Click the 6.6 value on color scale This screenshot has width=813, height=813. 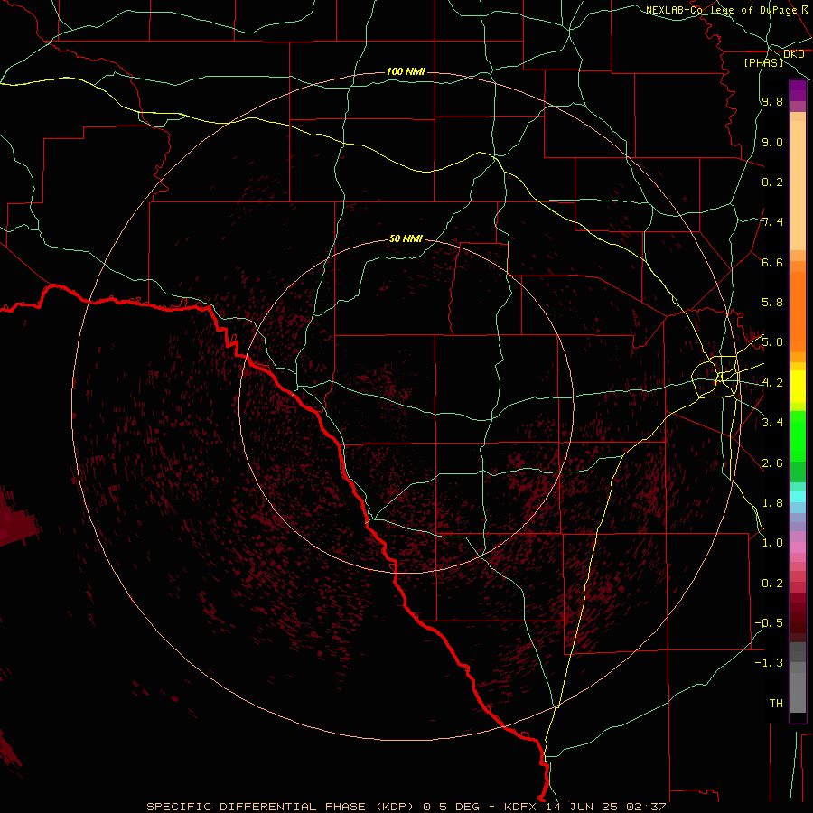(x=772, y=262)
